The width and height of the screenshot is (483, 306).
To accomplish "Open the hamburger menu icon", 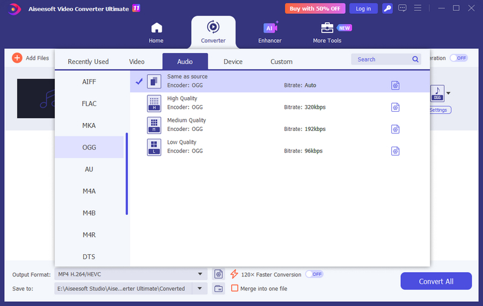I will (x=418, y=8).
